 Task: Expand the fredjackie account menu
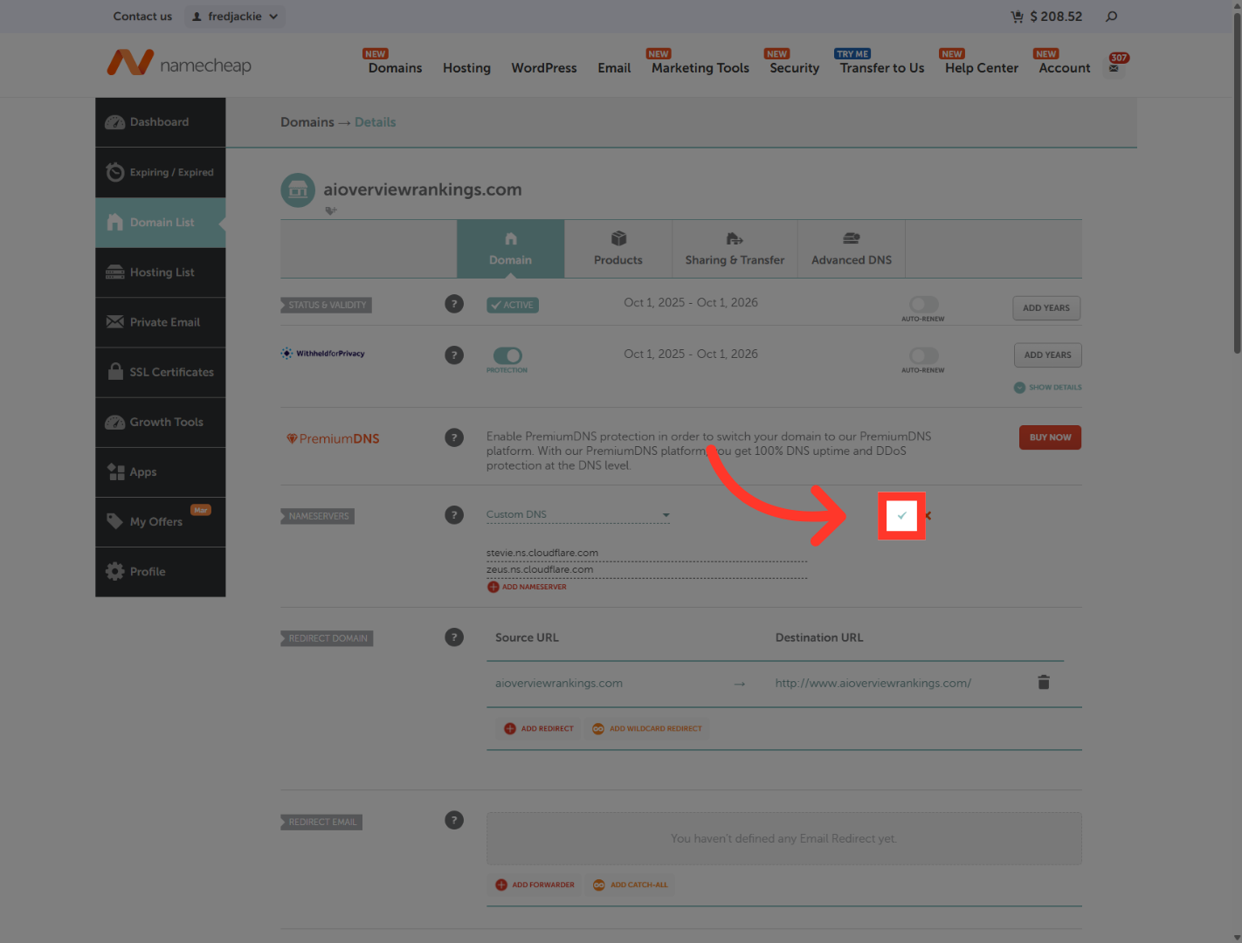point(234,16)
